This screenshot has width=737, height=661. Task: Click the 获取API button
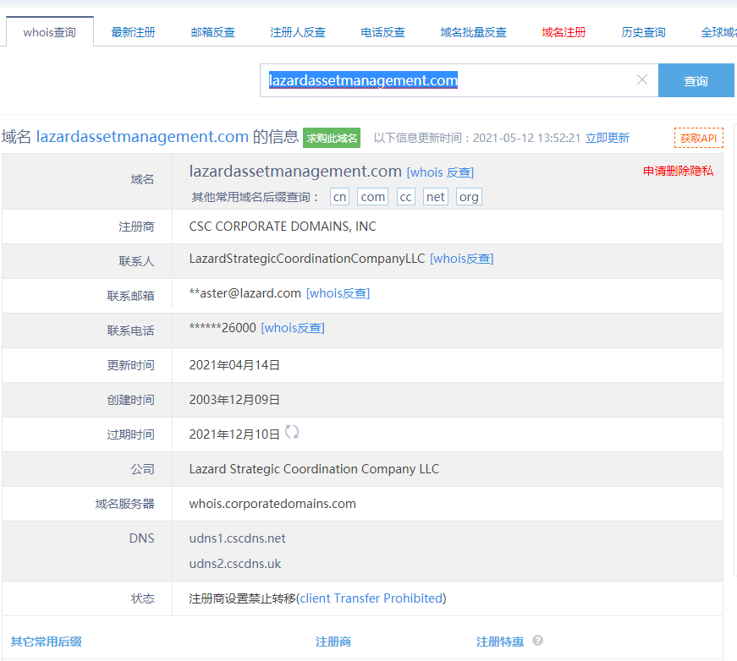(x=698, y=138)
